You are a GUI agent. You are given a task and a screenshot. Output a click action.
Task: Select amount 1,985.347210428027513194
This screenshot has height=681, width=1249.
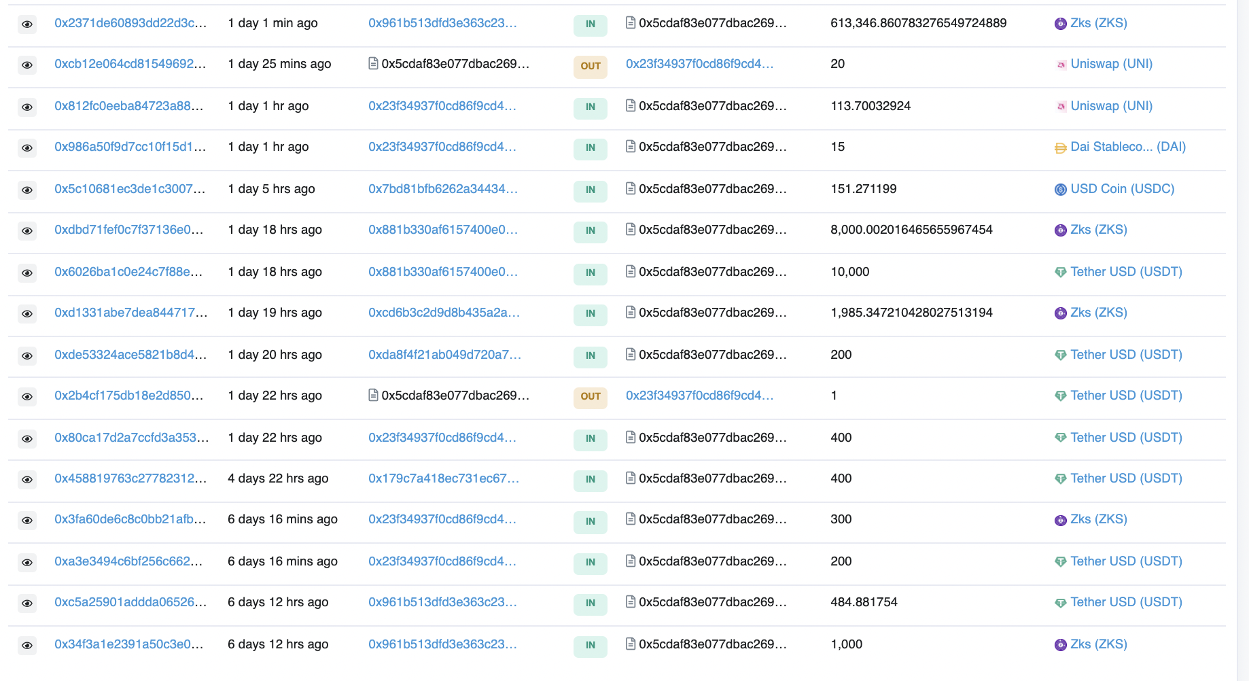(x=912, y=313)
